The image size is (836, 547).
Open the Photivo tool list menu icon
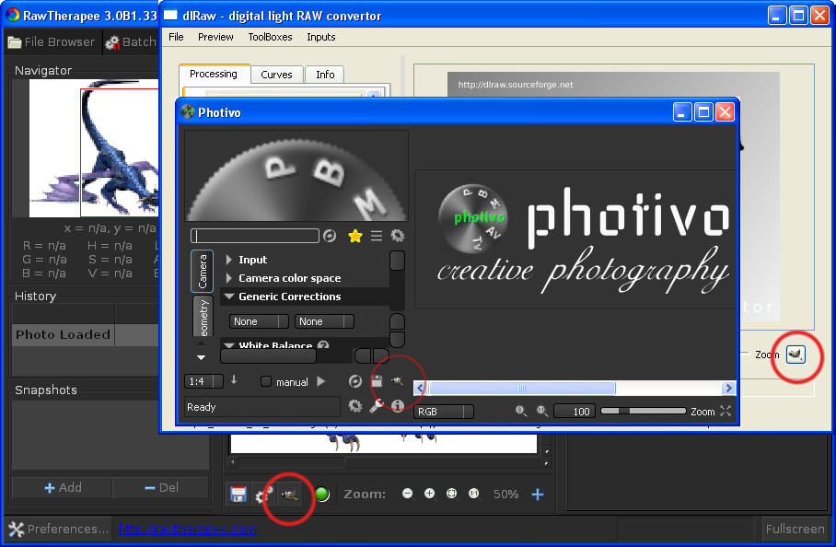tap(377, 236)
